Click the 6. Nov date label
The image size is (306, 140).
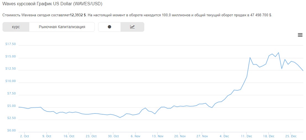point(135,136)
